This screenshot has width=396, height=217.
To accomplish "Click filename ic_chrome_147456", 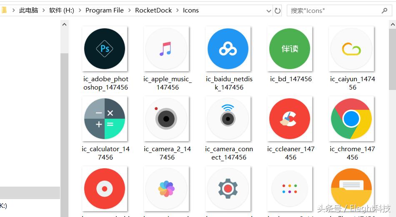I will (352, 153).
